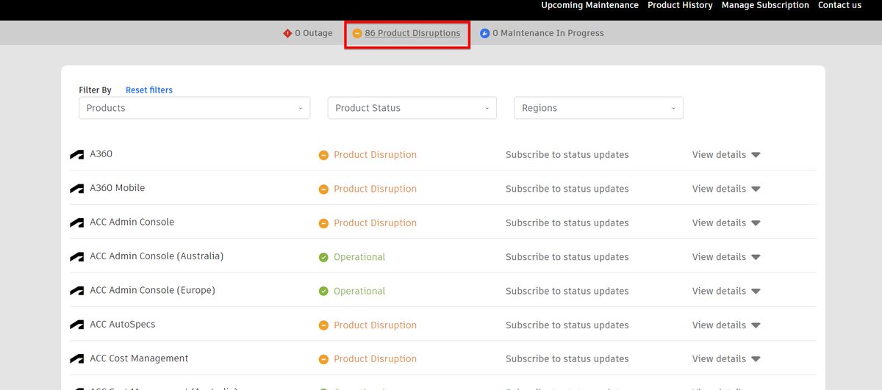Click the A360 Mobile product name
The image size is (882, 390).
point(118,188)
